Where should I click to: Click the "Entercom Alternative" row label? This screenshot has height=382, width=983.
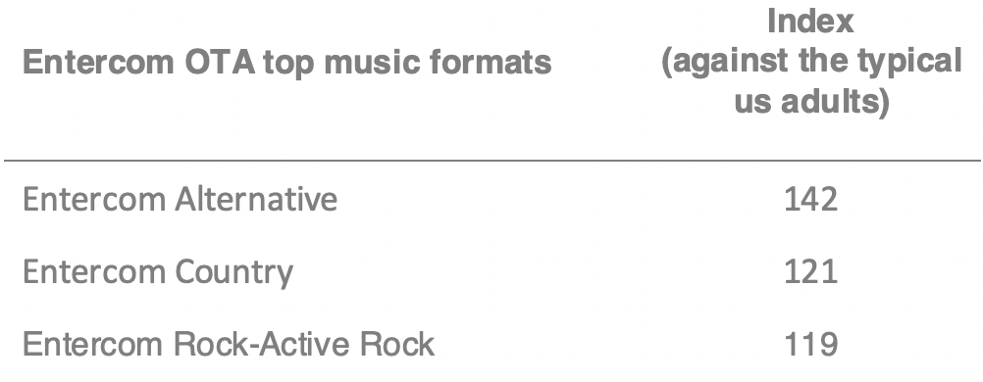pyautogui.click(x=180, y=199)
